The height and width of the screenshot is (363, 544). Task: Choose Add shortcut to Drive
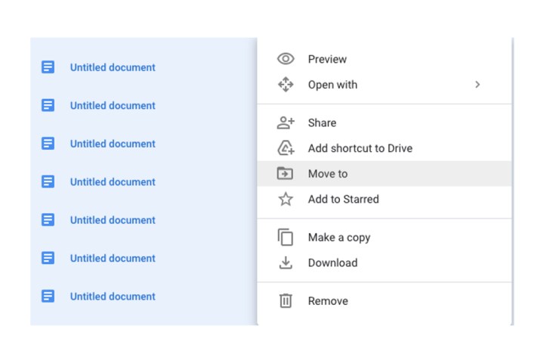(385, 148)
